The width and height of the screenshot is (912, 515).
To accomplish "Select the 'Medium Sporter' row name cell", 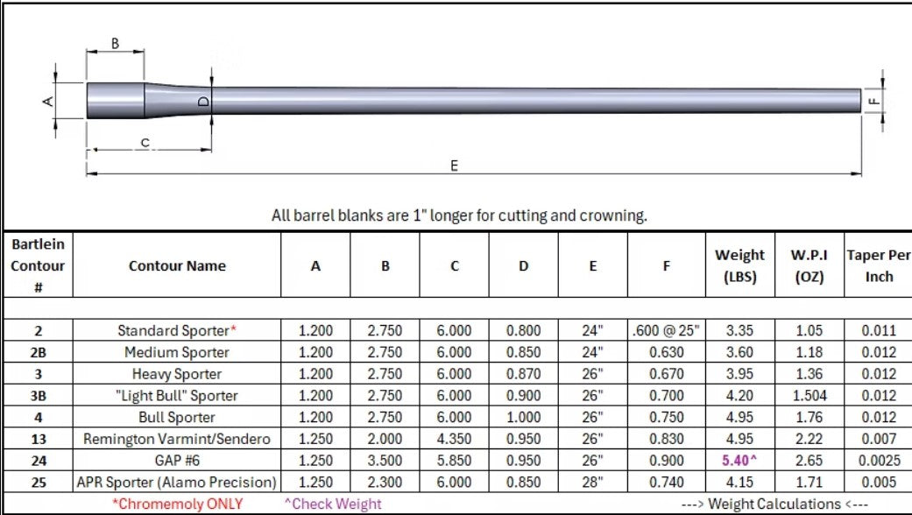I will (177, 352).
